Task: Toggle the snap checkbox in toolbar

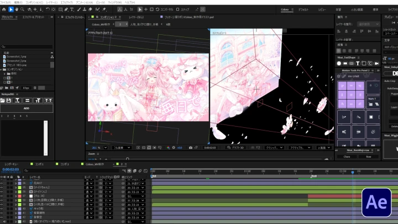Action: 177,9
